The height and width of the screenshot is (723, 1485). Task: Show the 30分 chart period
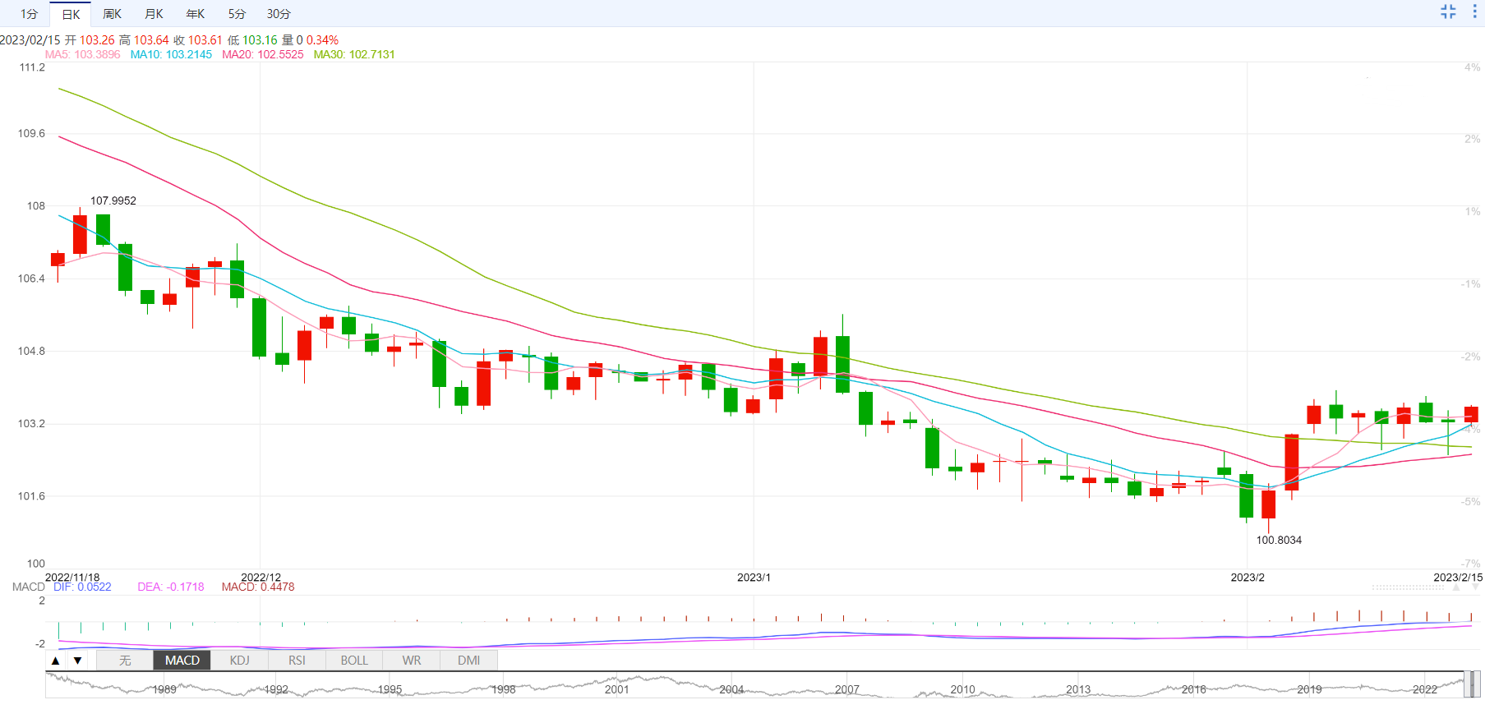coord(279,14)
